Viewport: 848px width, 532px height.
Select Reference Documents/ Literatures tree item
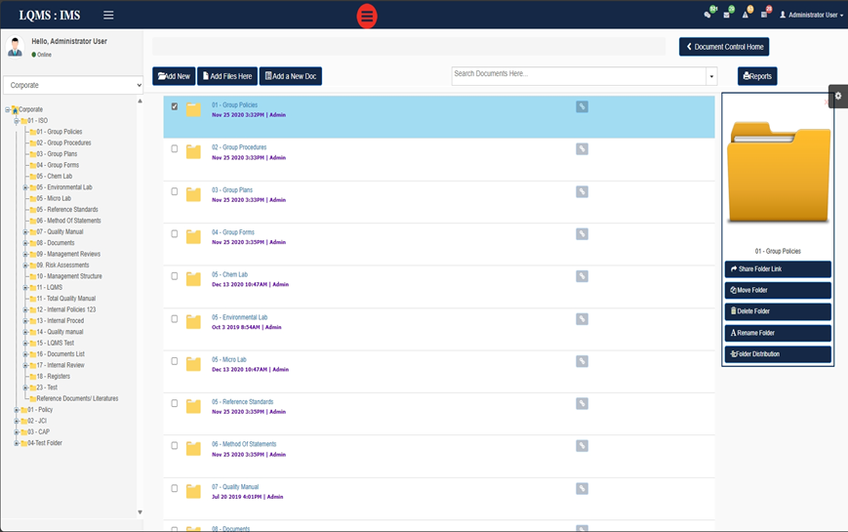coord(77,398)
